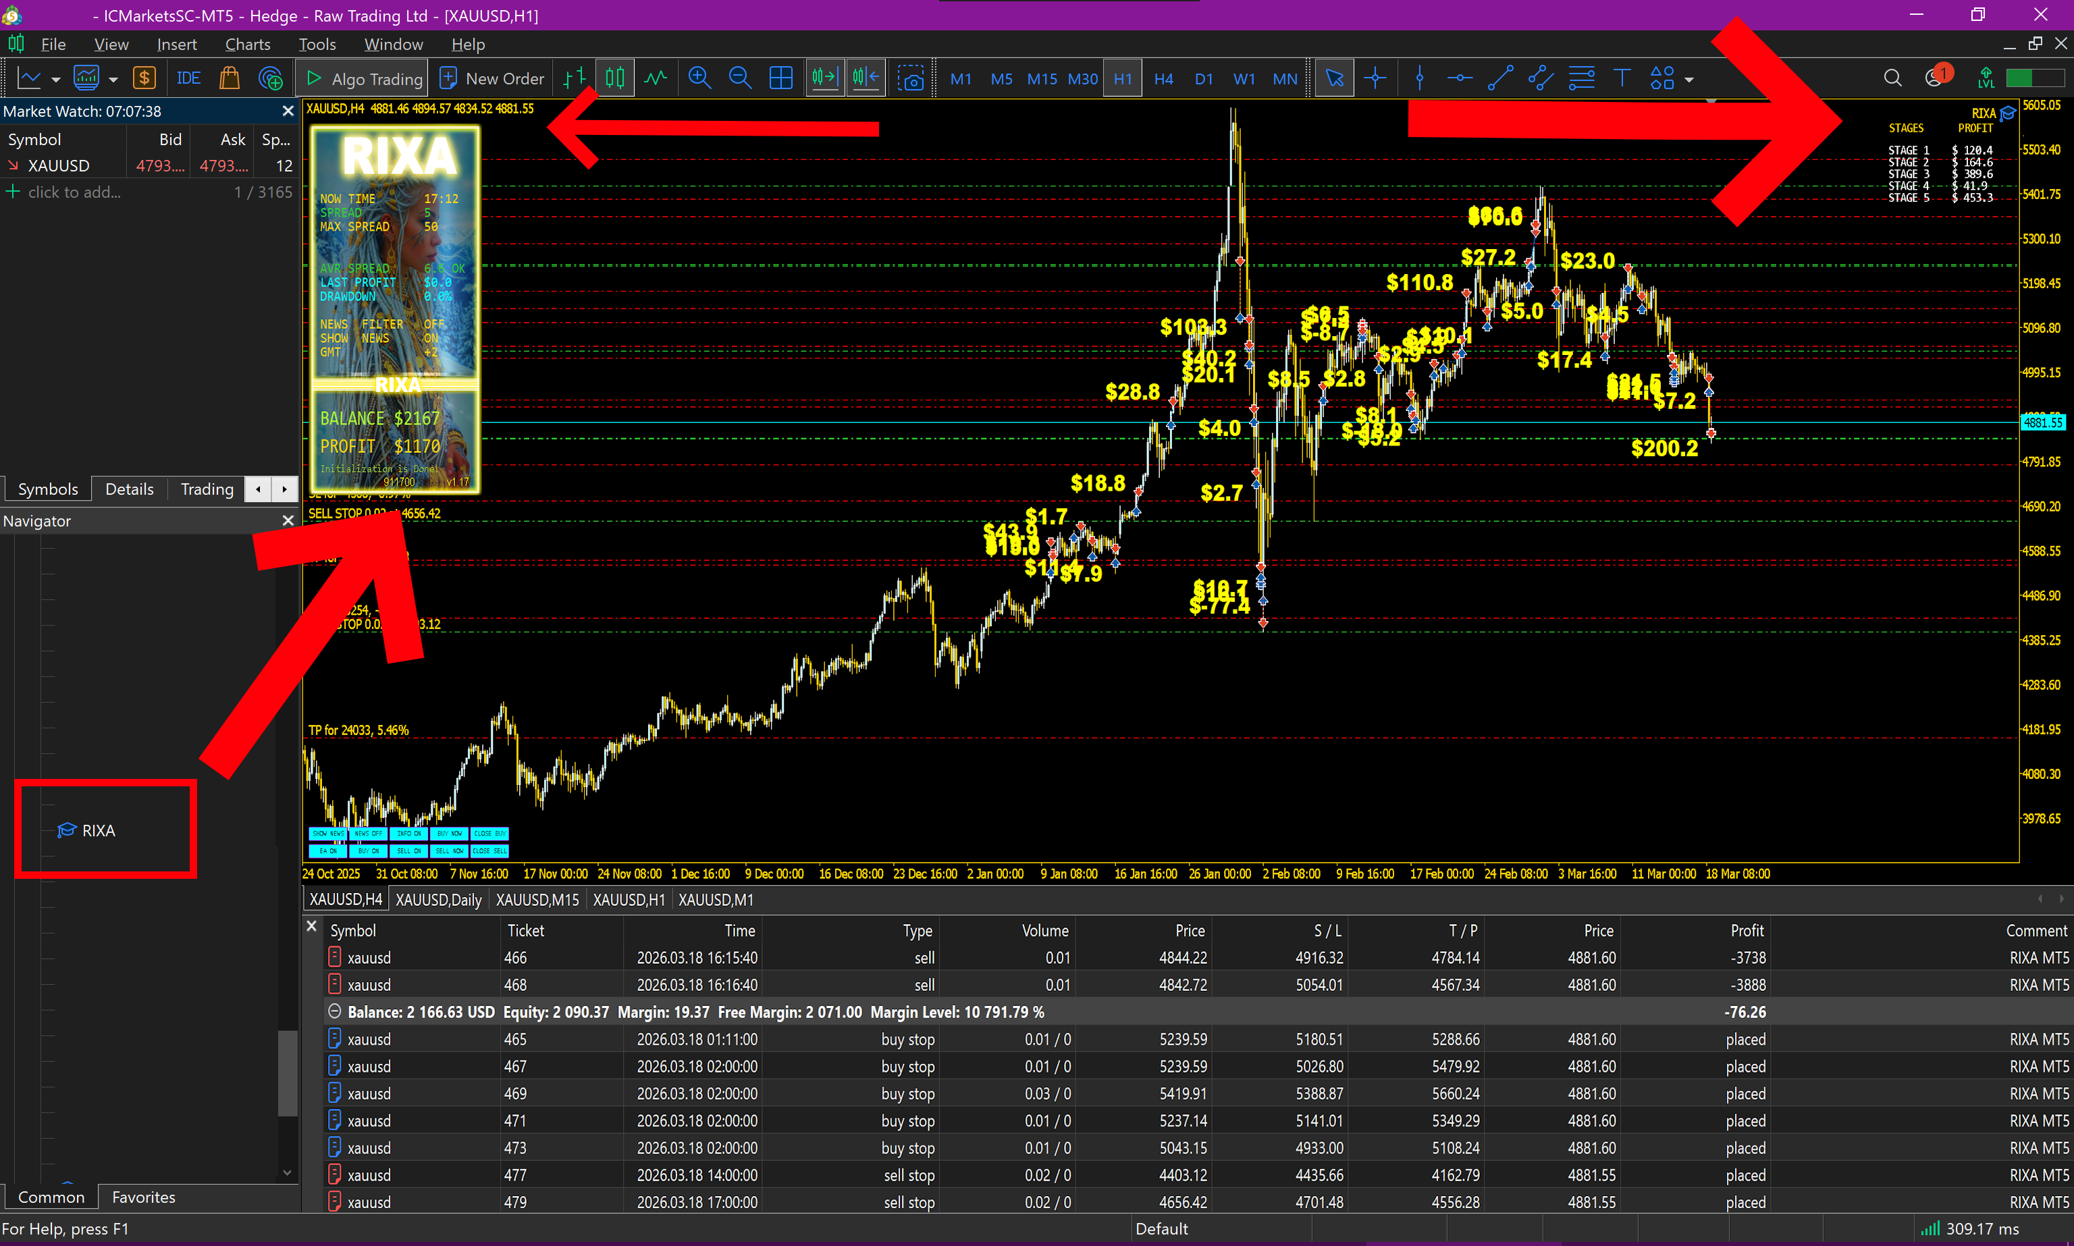Toggle the Algo Trading button
Screen dimensions: 2074x1246
(363, 78)
